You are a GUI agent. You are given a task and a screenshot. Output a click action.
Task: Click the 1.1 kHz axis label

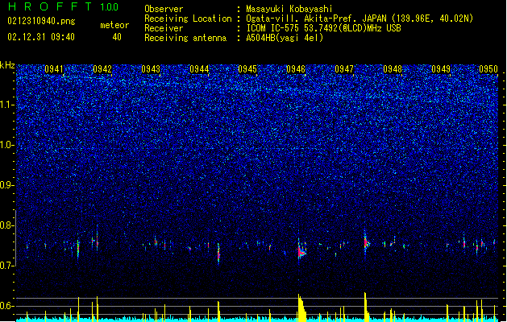[7, 105]
